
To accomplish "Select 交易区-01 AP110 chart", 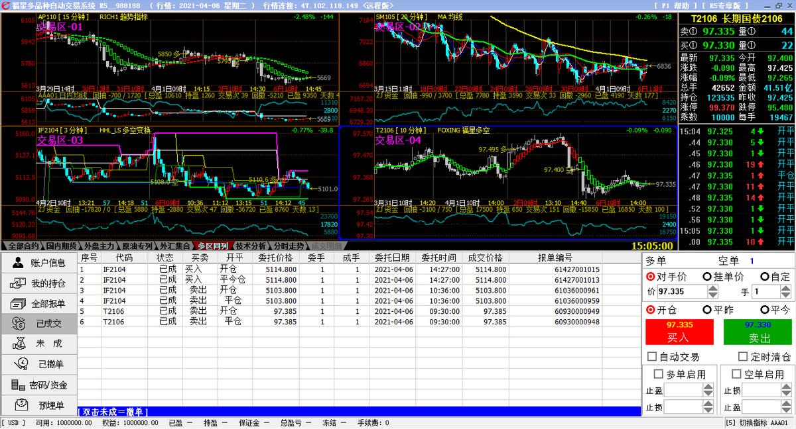I will click(169, 69).
